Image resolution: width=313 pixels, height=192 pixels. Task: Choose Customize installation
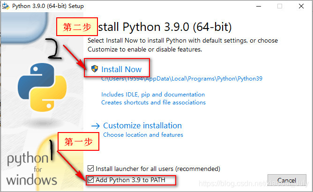142,126
